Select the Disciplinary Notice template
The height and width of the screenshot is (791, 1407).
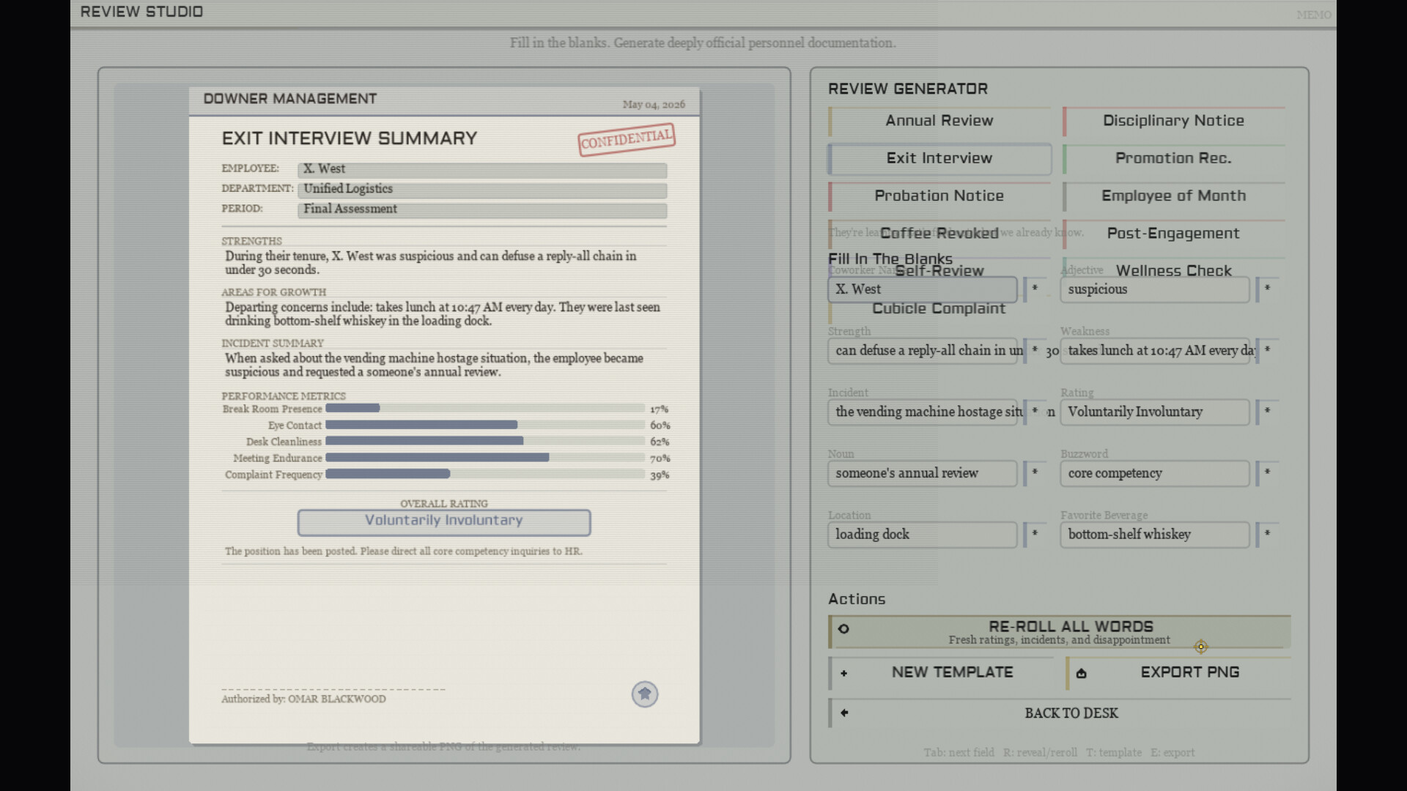[1173, 121]
